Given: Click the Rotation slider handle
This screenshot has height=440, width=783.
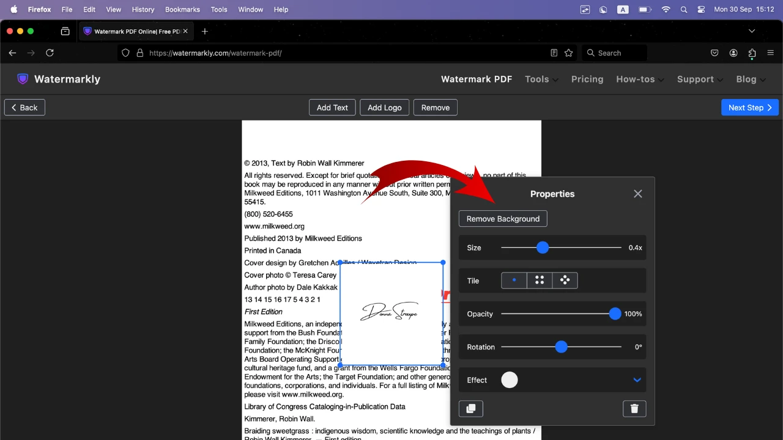Looking at the screenshot, I should pyautogui.click(x=562, y=346).
